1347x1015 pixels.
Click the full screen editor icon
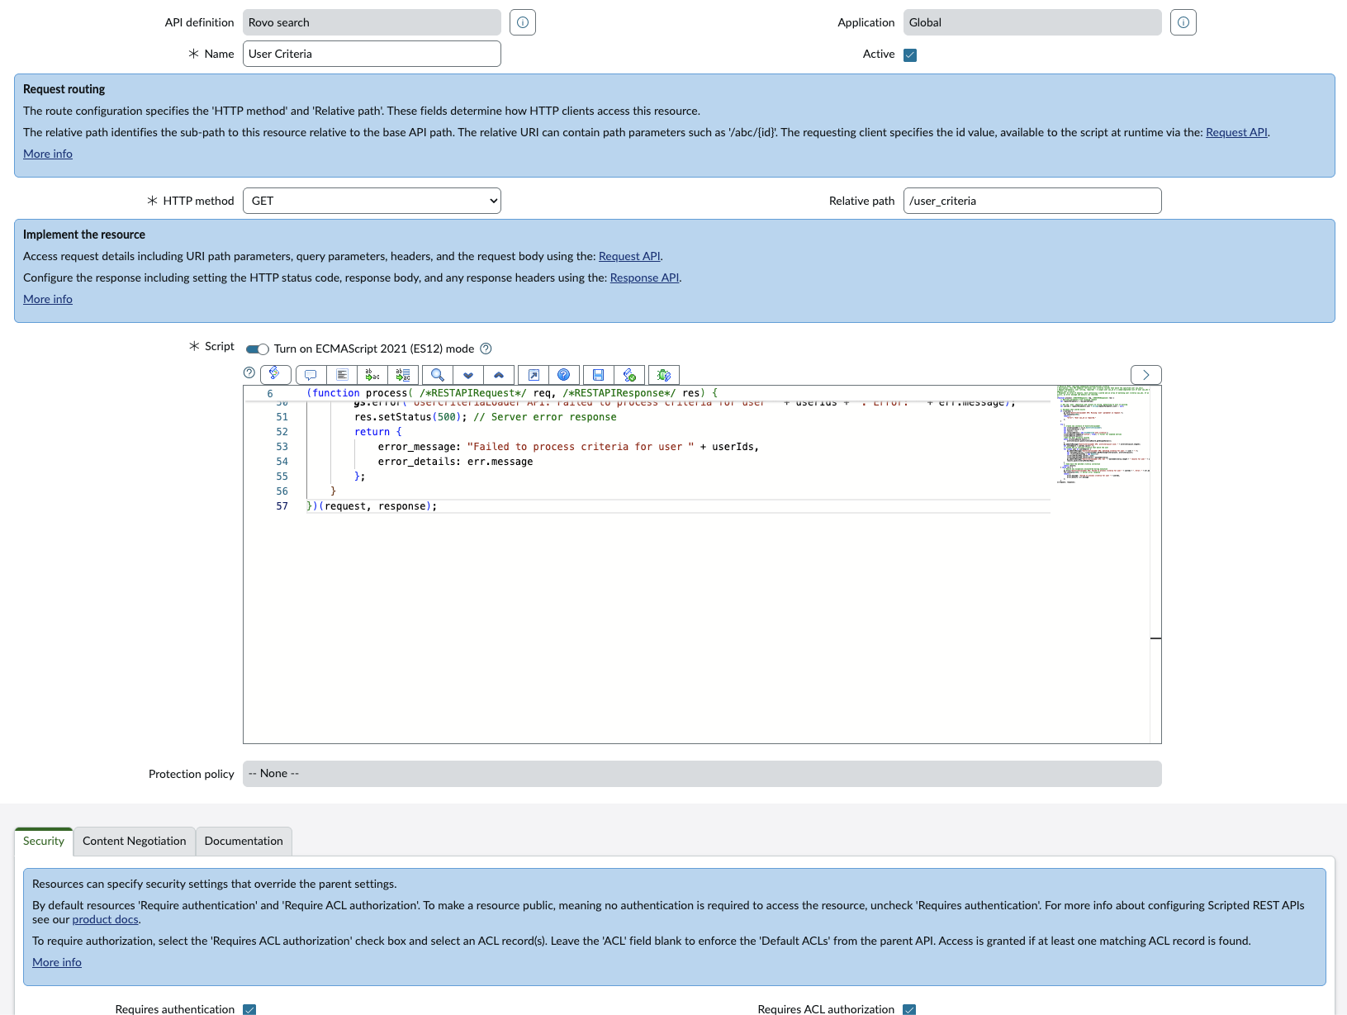pyautogui.click(x=534, y=375)
